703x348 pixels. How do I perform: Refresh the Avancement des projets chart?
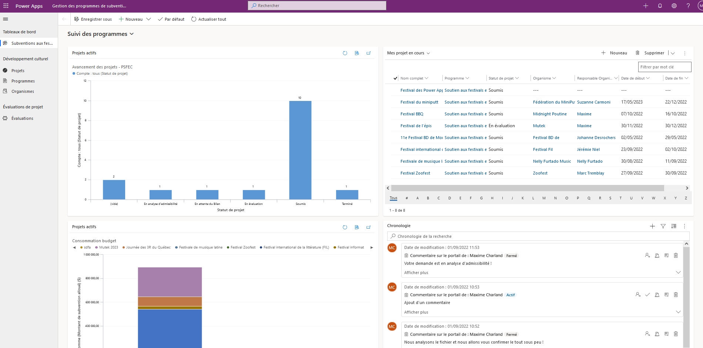345,53
